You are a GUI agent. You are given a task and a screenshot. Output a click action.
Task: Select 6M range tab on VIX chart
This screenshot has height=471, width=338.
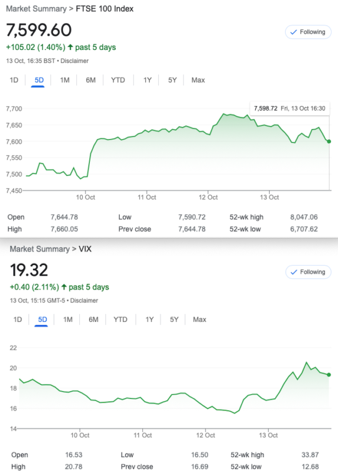pos(93,320)
